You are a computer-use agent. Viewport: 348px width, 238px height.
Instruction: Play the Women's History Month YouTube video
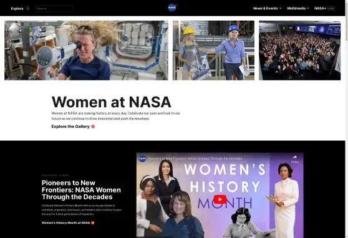click(x=220, y=199)
